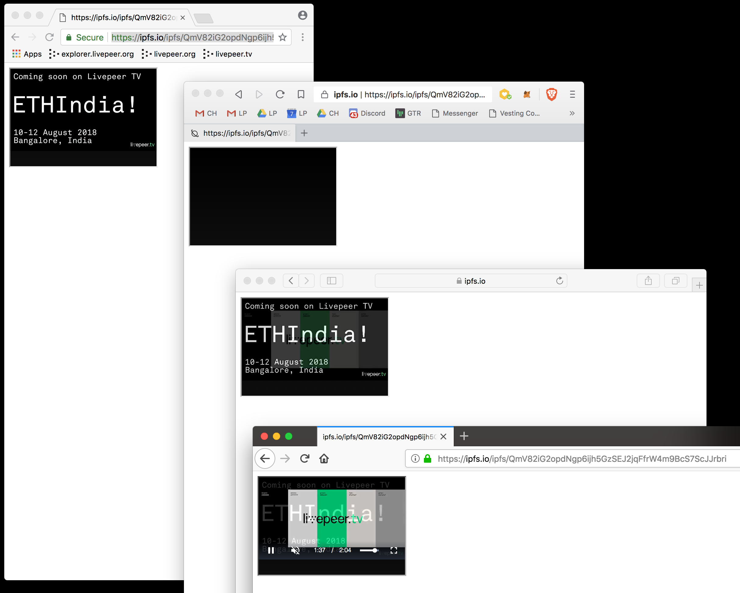Close the Chrome ipfs.io tab
Viewport: 740px width, 593px height.
point(183,17)
